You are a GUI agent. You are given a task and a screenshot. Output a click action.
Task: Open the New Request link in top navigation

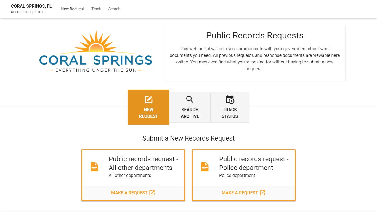tap(73, 9)
